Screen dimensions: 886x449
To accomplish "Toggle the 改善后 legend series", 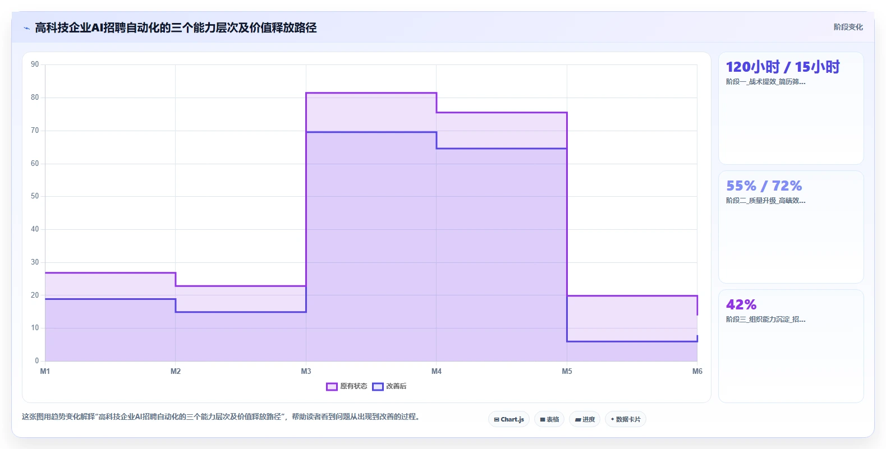I will tap(389, 386).
